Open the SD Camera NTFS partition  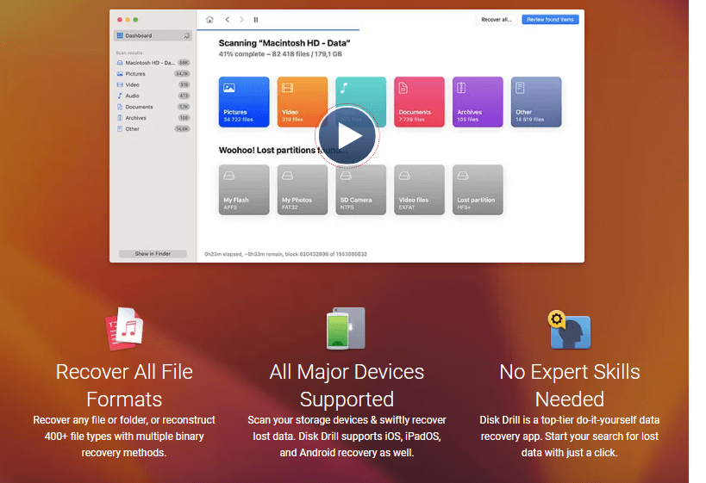pos(360,189)
